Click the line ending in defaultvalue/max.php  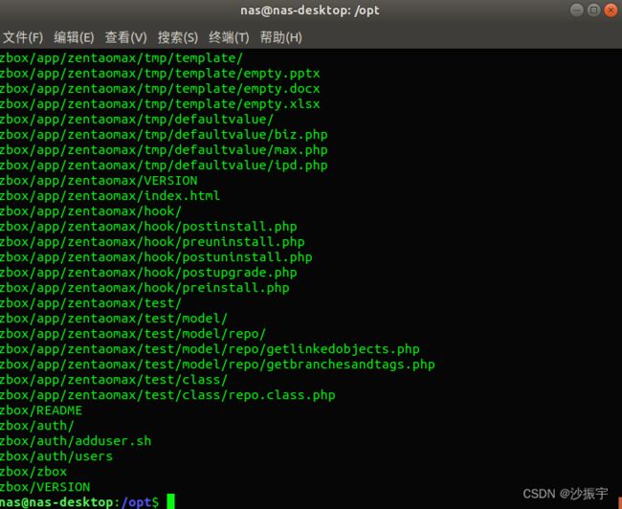tap(164, 150)
